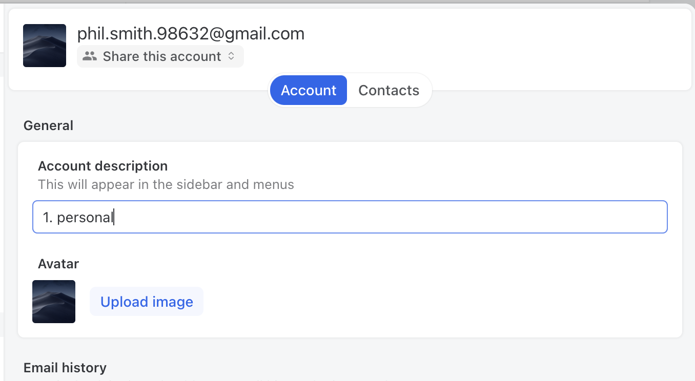Click the avatar preview beside Upload image

point(54,302)
